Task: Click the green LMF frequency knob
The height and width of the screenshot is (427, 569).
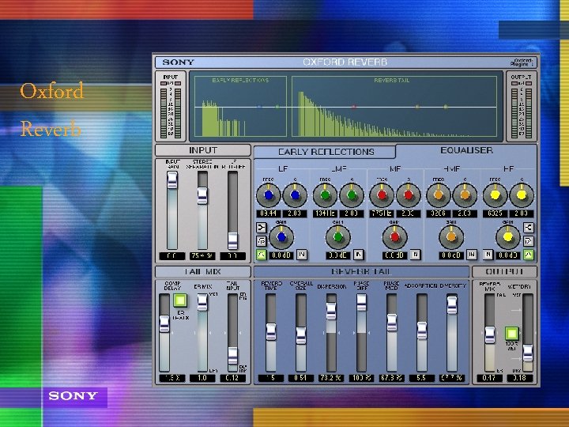Action: (325, 195)
